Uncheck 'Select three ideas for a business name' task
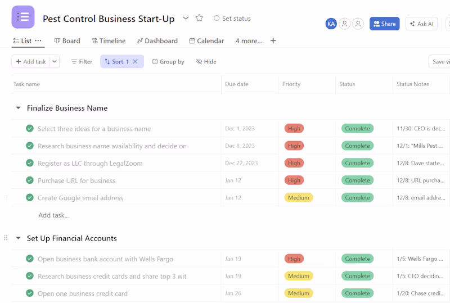The width and height of the screenshot is (450, 303). coord(30,129)
